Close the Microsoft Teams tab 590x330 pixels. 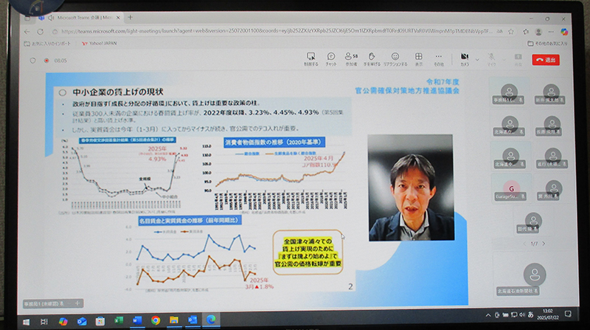(x=118, y=17)
